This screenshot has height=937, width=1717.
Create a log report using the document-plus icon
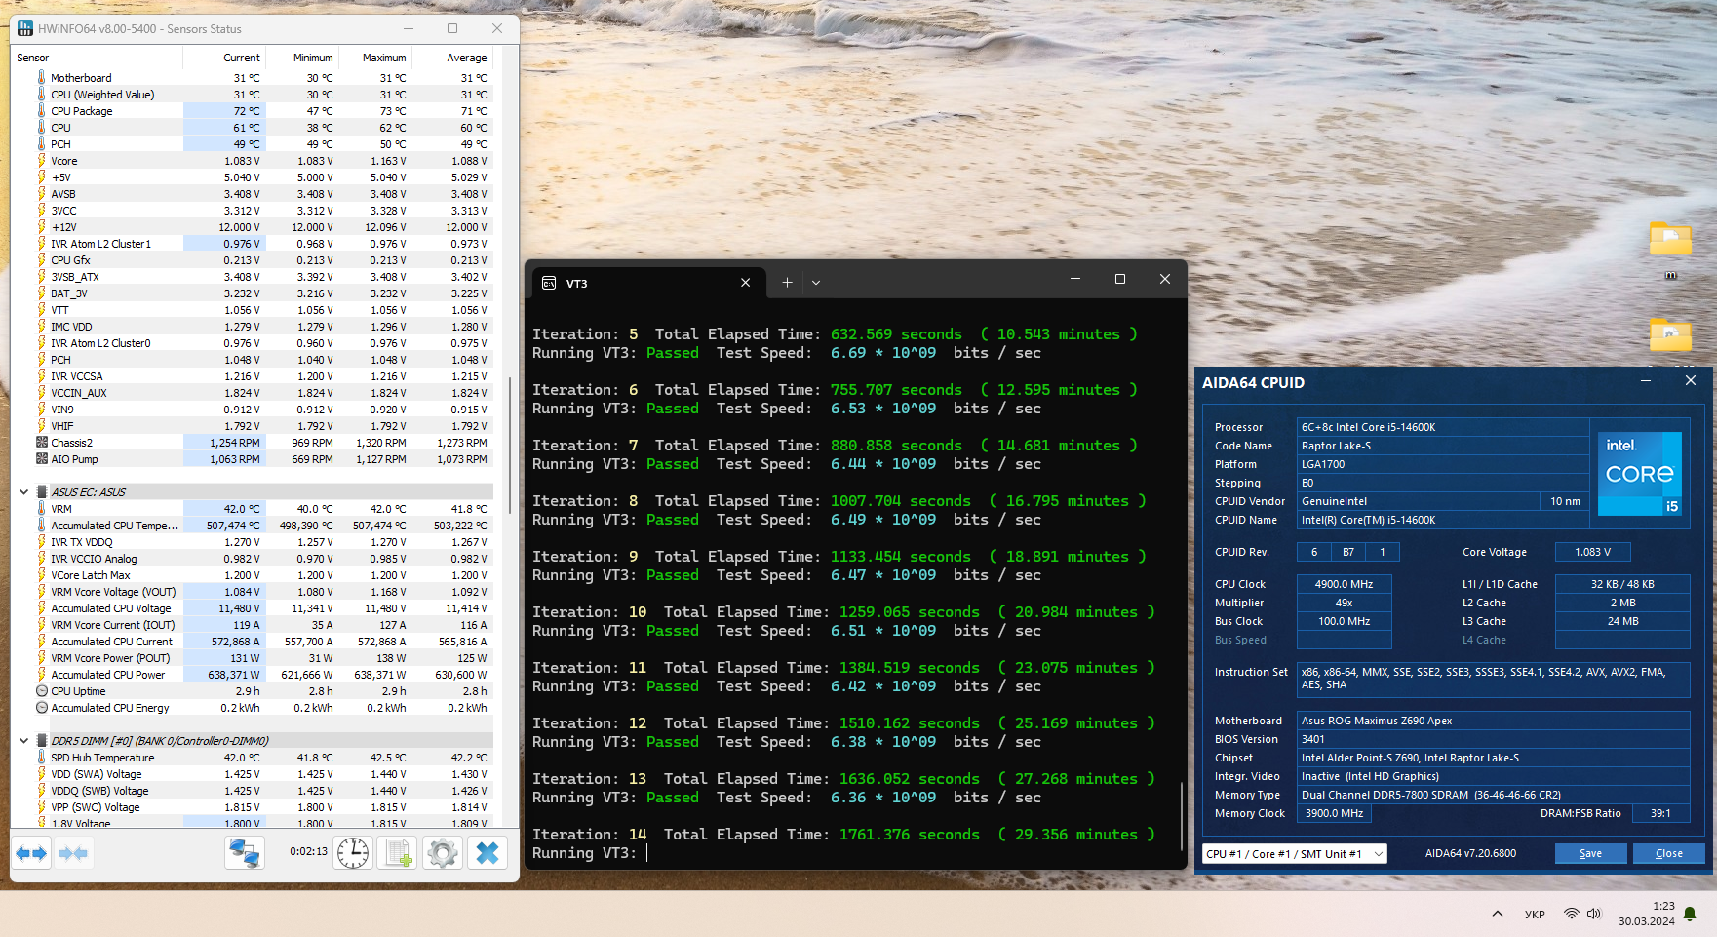click(x=397, y=853)
